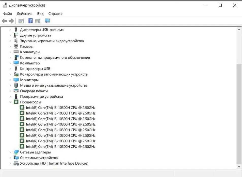Screen dimensions: 242x177
Task: Expand the Контроллеры USB category
Action: (10, 69)
